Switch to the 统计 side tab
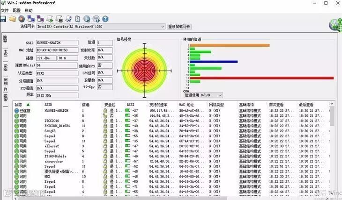Image resolution: width=342 pixels, height=200 pixels. [6, 53]
